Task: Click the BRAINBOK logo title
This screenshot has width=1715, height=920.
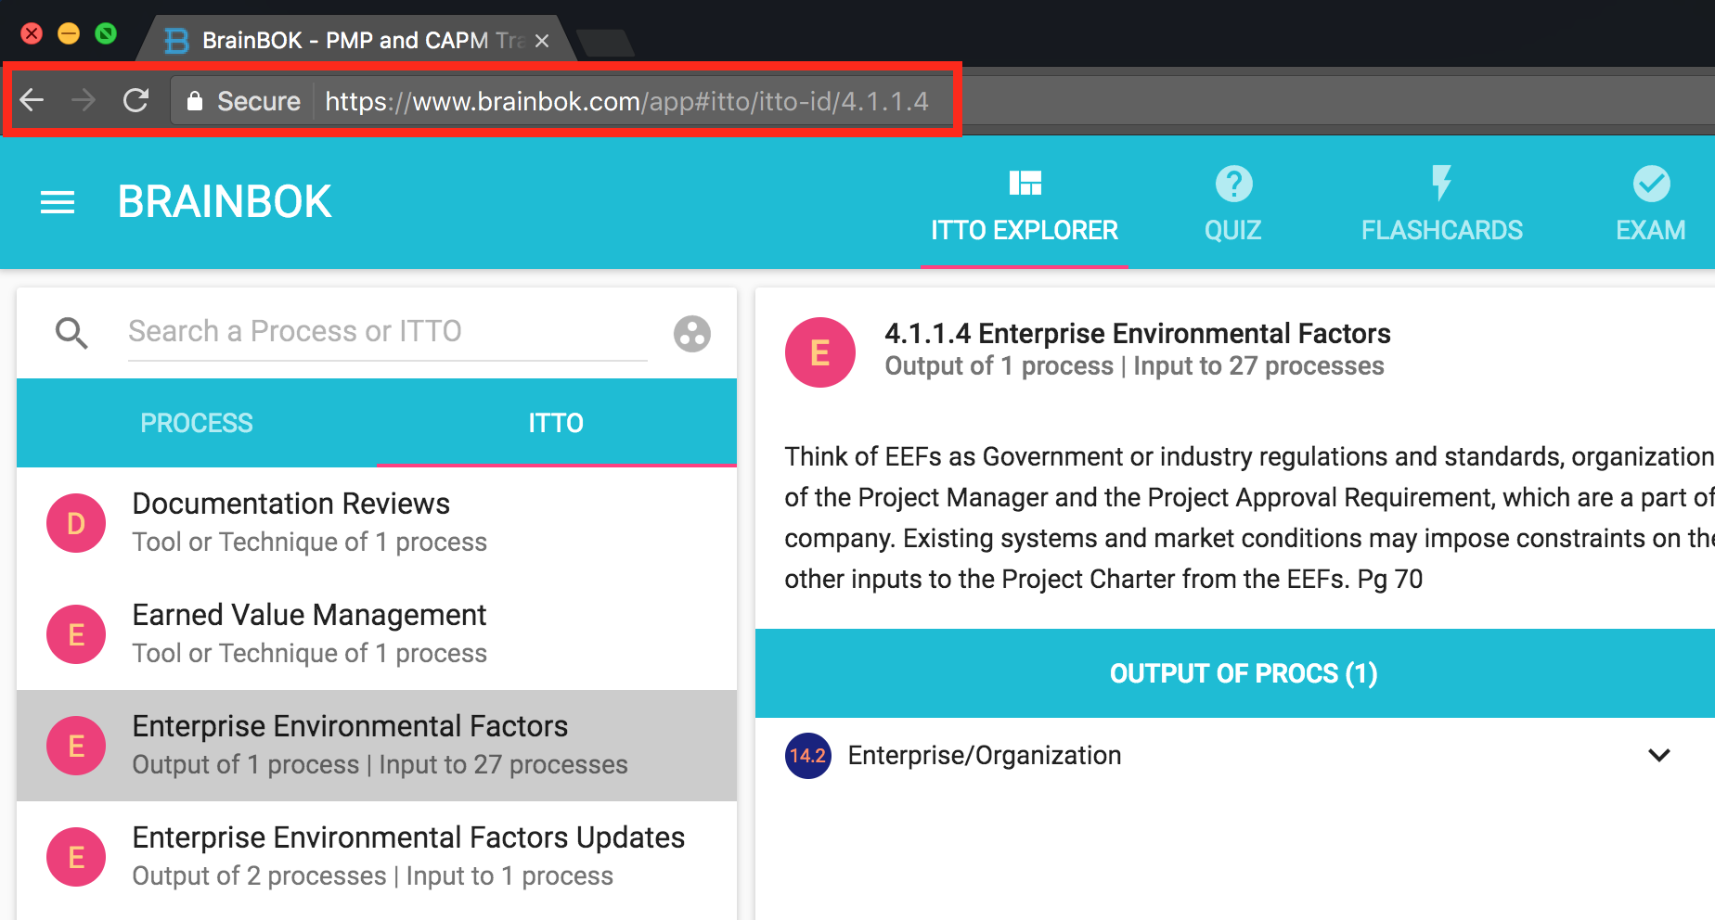Action: [x=225, y=202]
